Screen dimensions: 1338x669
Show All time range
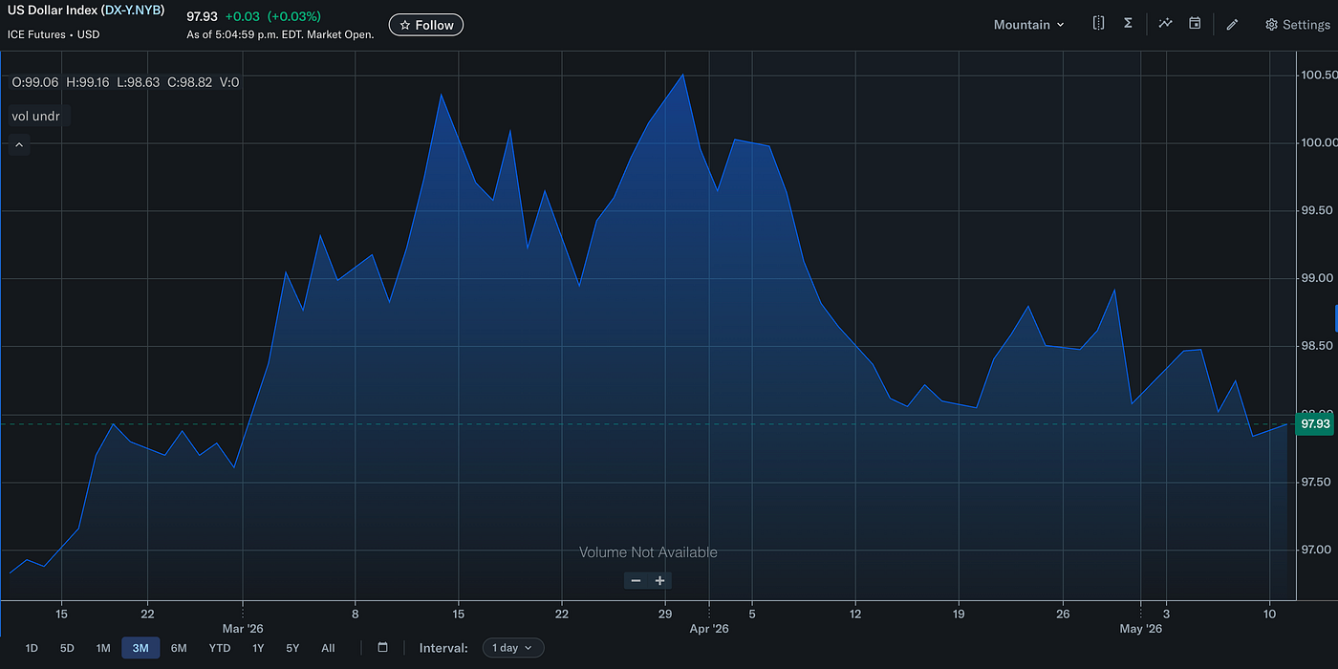click(x=328, y=648)
